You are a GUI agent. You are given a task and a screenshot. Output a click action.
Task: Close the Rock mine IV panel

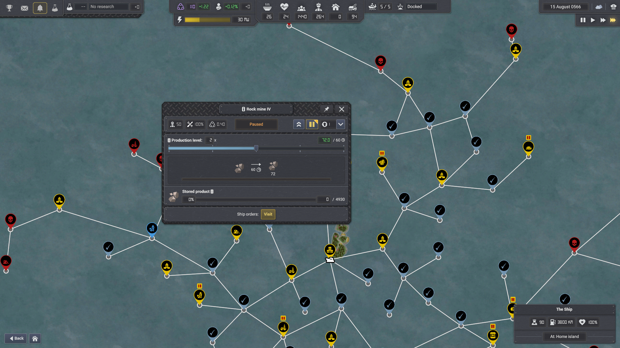342,109
